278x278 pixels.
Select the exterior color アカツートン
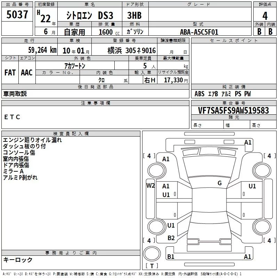coord(75,66)
